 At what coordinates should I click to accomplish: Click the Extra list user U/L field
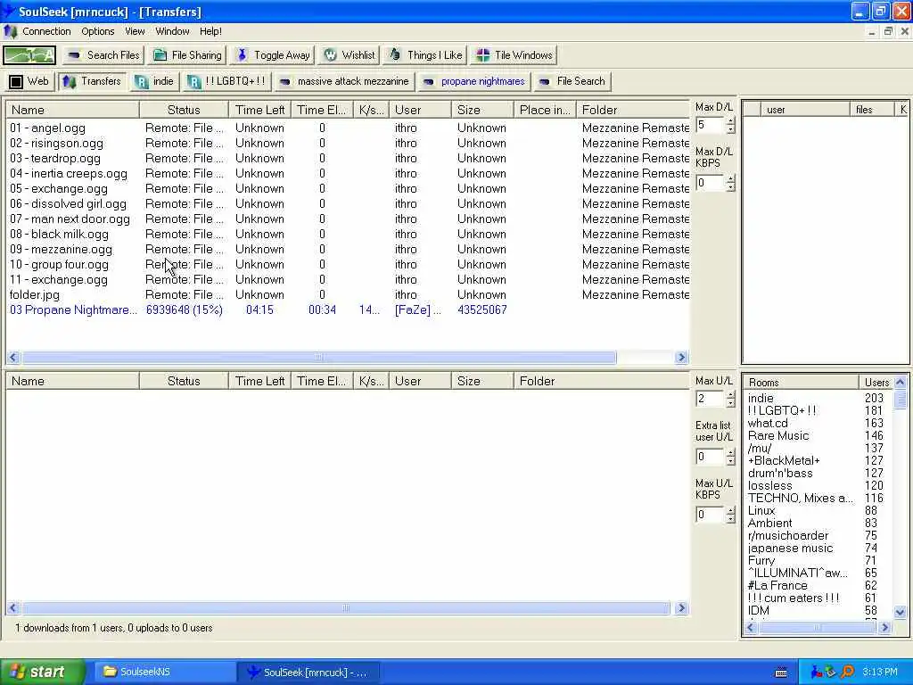coord(711,457)
